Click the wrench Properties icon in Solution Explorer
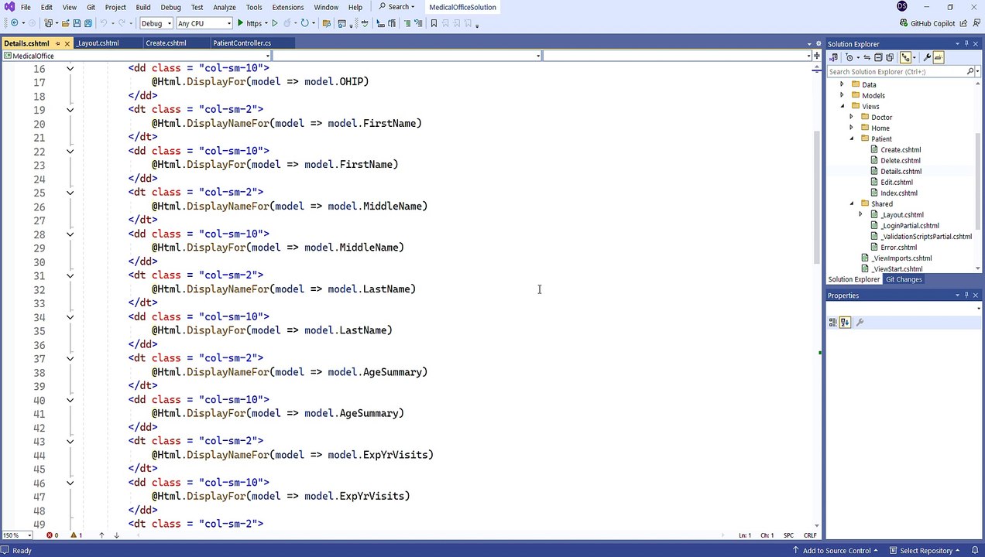The width and height of the screenshot is (985, 557). (x=927, y=57)
